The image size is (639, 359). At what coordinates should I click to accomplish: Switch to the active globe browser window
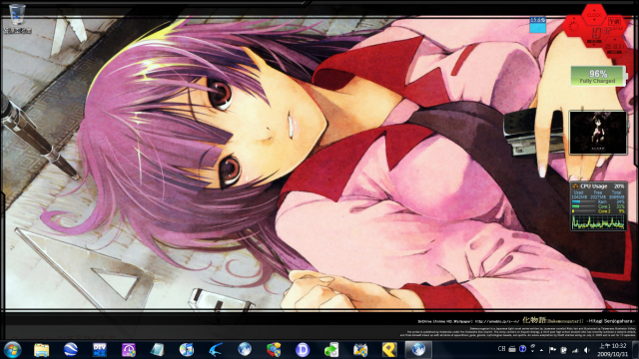pos(418,350)
